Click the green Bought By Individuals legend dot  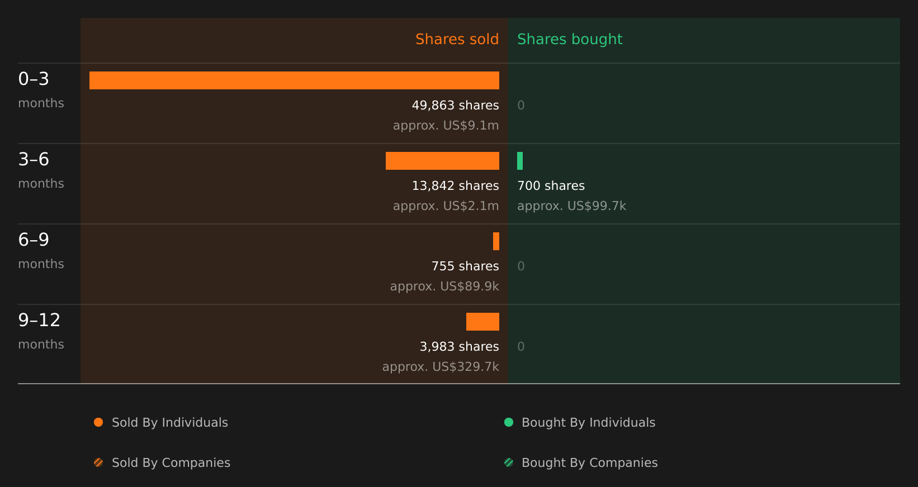click(509, 422)
